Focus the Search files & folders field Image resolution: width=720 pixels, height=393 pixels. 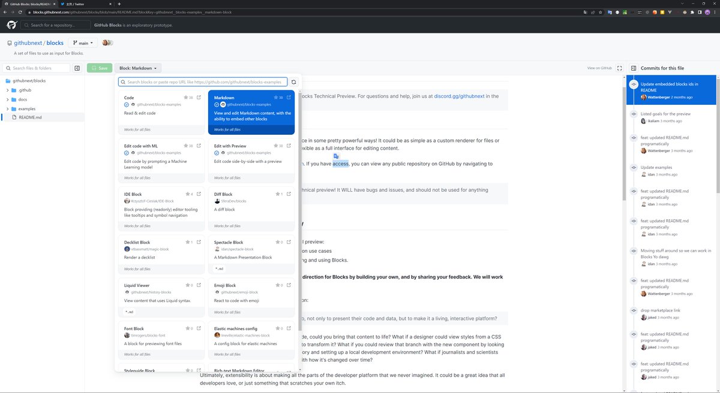tap(37, 68)
